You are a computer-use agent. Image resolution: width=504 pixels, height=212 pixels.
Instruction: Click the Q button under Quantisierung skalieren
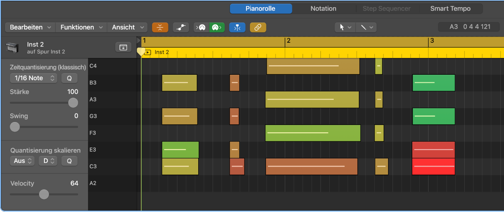pos(69,161)
